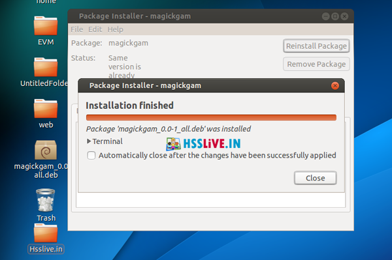Image resolution: width=392 pixels, height=260 pixels.
Task: Open the web folder icon
Action: click(46, 109)
